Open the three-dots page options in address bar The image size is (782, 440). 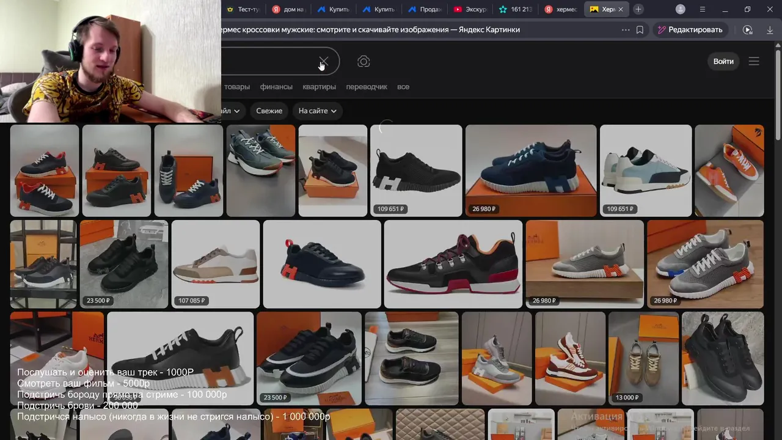(x=625, y=29)
